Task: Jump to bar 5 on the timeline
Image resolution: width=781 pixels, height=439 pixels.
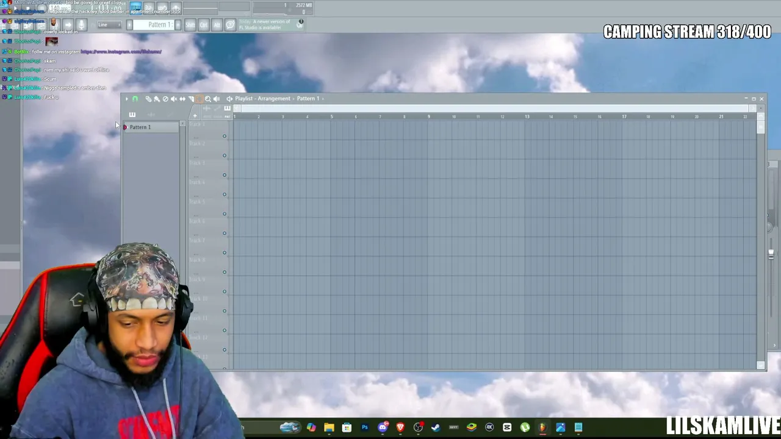Action: (x=331, y=116)
